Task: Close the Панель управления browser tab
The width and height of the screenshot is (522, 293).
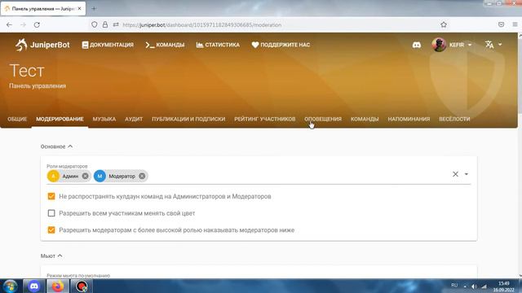Action: 80,9
